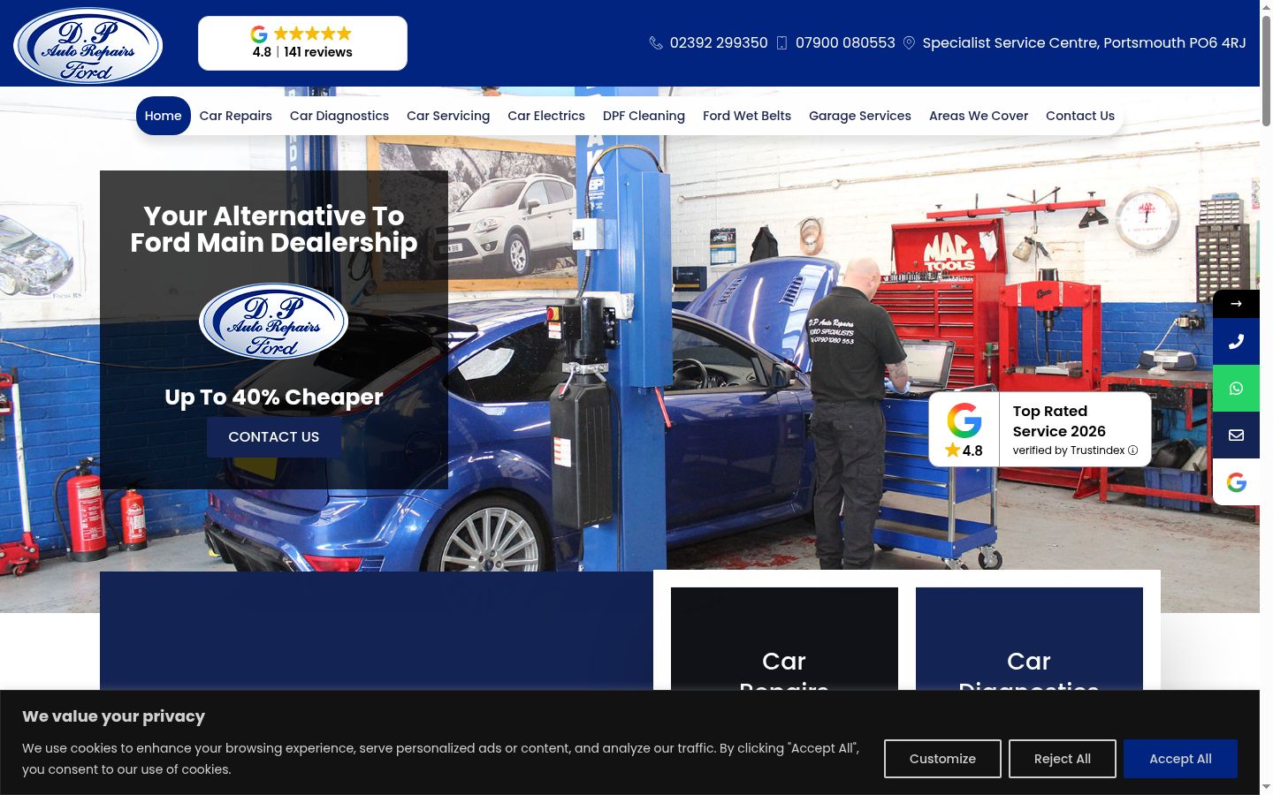This screenshot has height=795, width=1273.
Task: Click the page vertical scrollbar thumb
Action: [x=1266, y=71]
